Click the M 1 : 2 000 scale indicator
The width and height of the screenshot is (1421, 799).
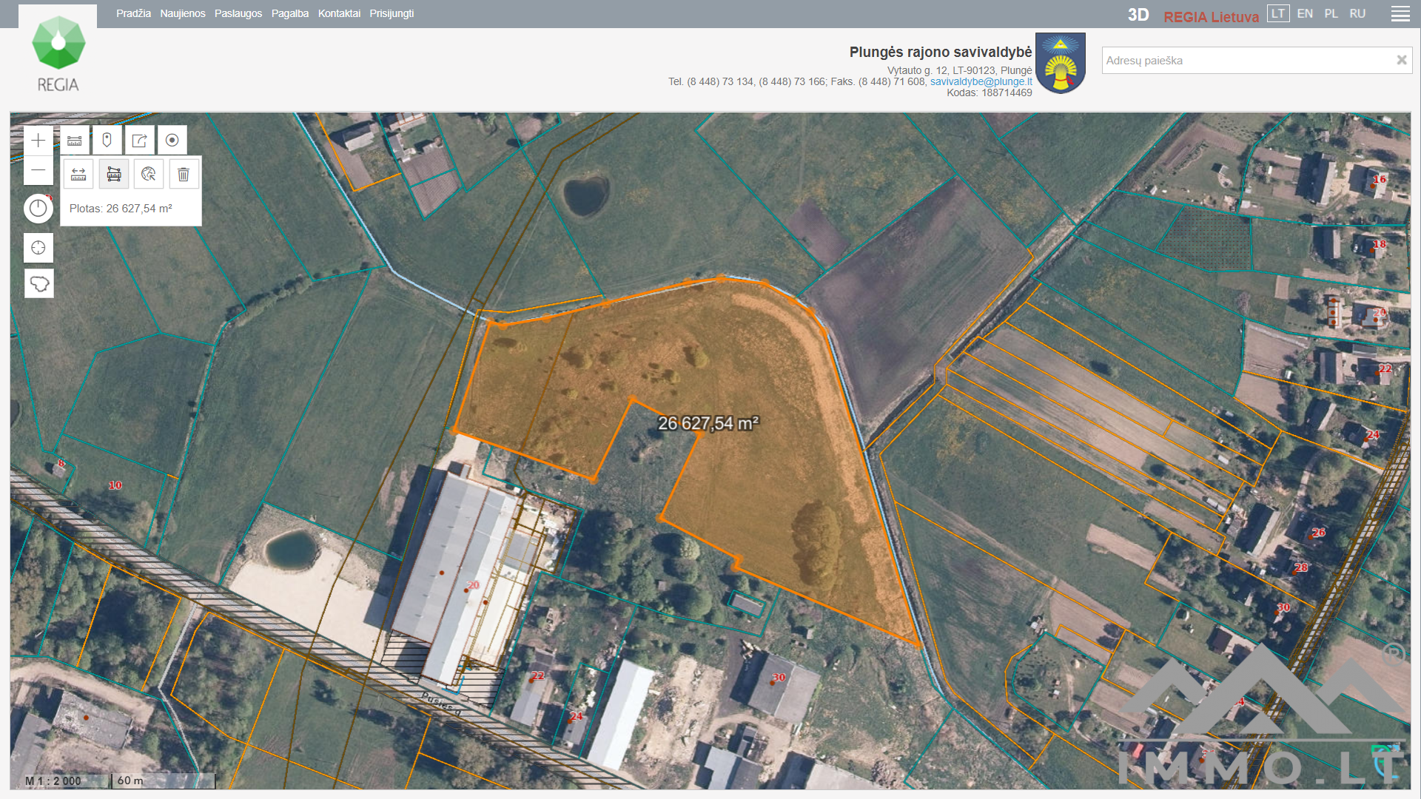coord(53,781)
